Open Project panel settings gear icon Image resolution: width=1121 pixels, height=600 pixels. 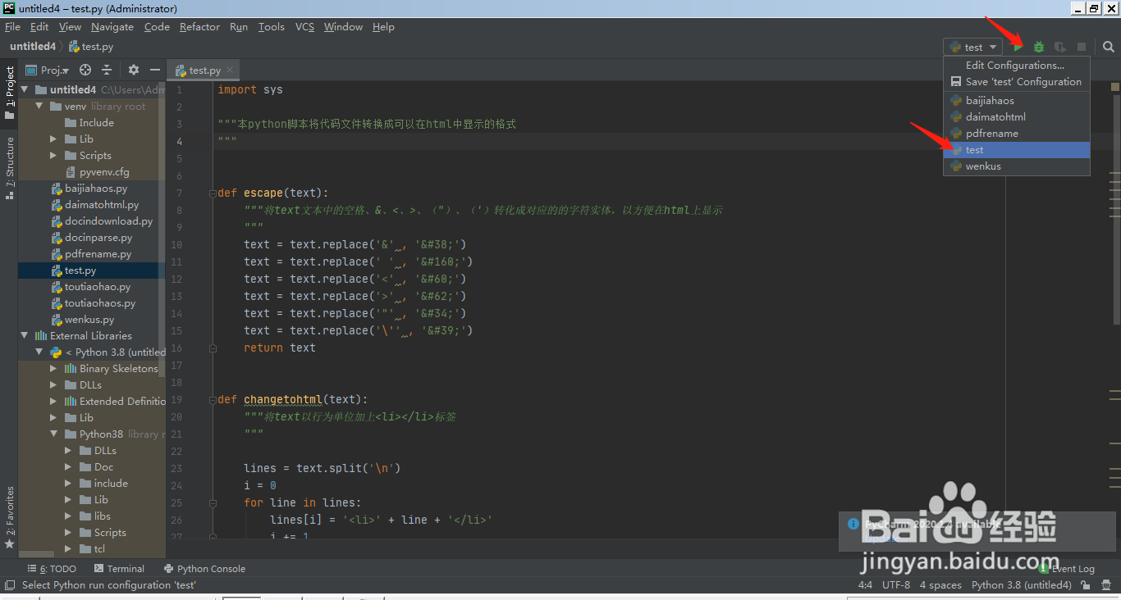pyautogui.click(x=134, y=70)
